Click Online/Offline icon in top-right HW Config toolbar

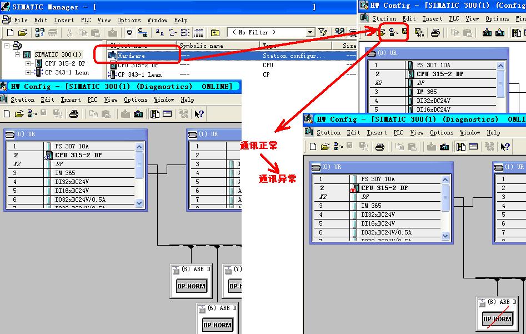[x=393, y=33]
